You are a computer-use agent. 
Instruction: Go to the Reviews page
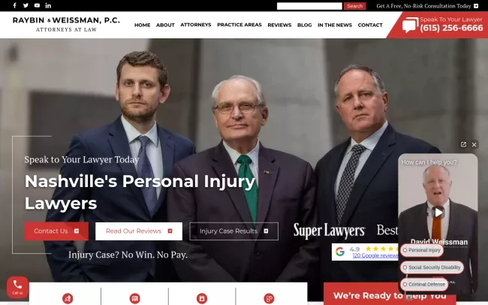(x=279, y=25)
